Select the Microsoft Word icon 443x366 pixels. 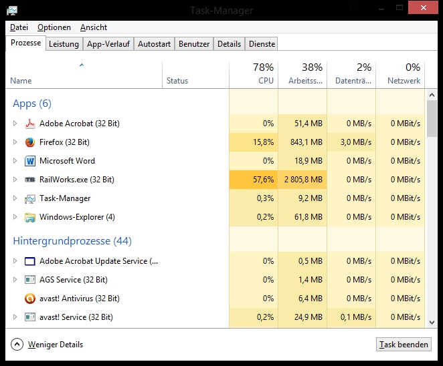point(29,161)
